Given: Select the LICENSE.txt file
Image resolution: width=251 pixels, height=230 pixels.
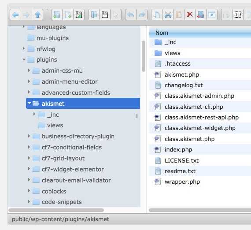Looking at the screenshot, I should pos(200,160).
